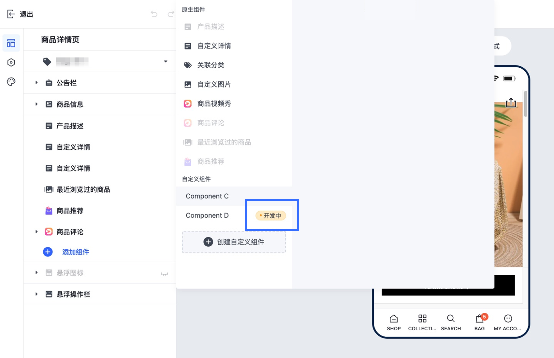Click the SHOP home icon in phone preview
This screenshot has height=358, width=554.
pos(394,319)
